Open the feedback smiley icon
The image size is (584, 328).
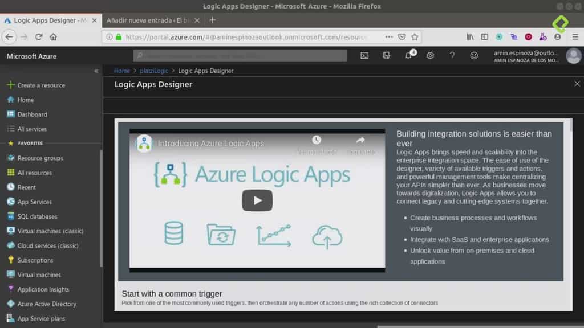coord(474,56)
